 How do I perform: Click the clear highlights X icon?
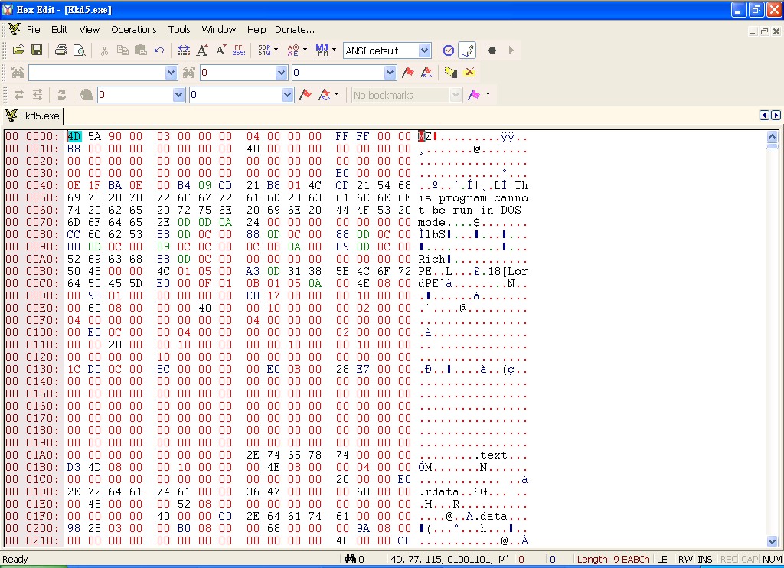tap(469, 73)
